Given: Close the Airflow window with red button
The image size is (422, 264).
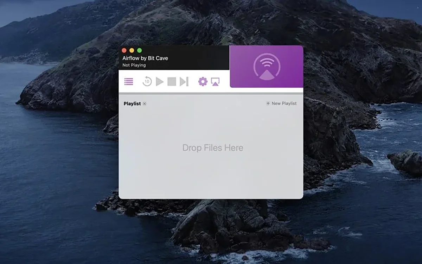Looking at the screenshot, I should [x=124, y=50].
